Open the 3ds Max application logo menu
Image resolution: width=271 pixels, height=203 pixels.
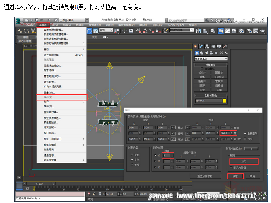(x=19, y=21)
